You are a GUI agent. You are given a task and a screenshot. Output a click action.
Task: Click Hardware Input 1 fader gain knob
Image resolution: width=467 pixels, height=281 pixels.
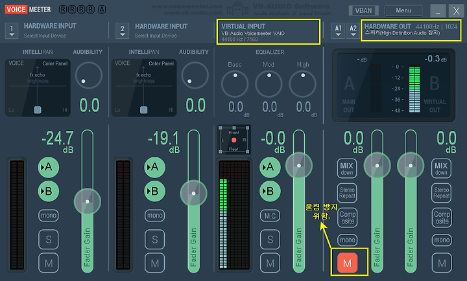pos(88,201)
